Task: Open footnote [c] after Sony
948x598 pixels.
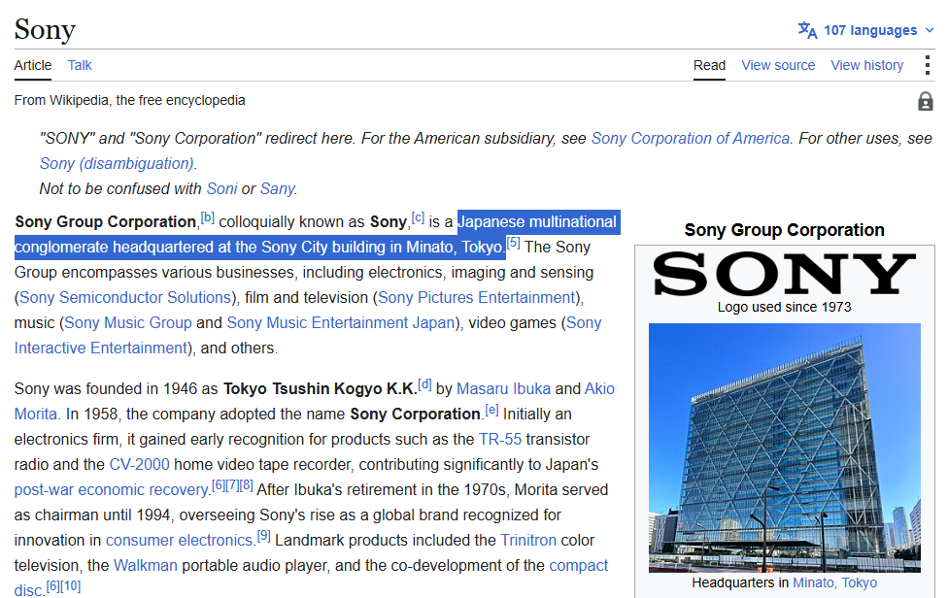Action: [x=418, y=217]
